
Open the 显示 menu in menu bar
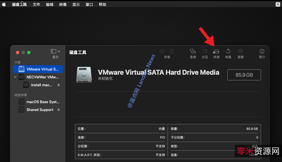pos(76,5)
